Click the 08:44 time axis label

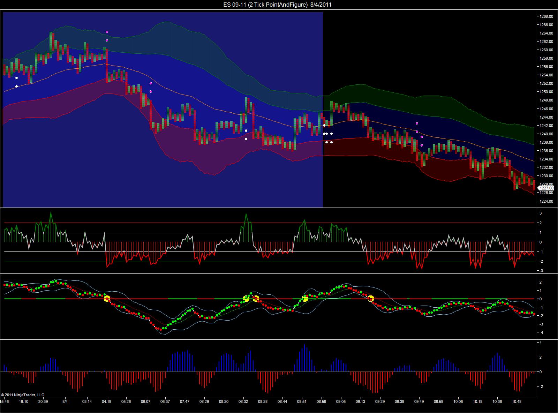coord(282,401)
